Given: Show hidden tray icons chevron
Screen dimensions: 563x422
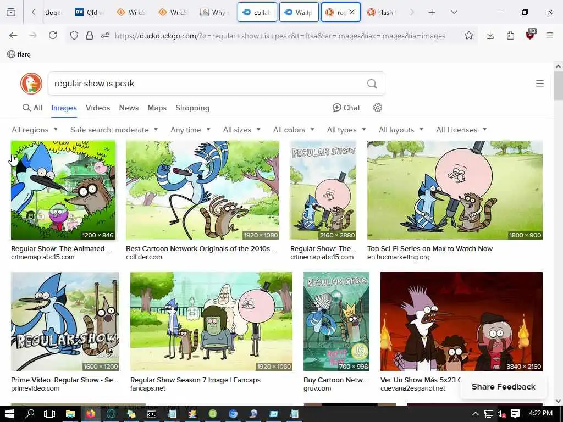Looking at the screenshot, I should (476, 414).
